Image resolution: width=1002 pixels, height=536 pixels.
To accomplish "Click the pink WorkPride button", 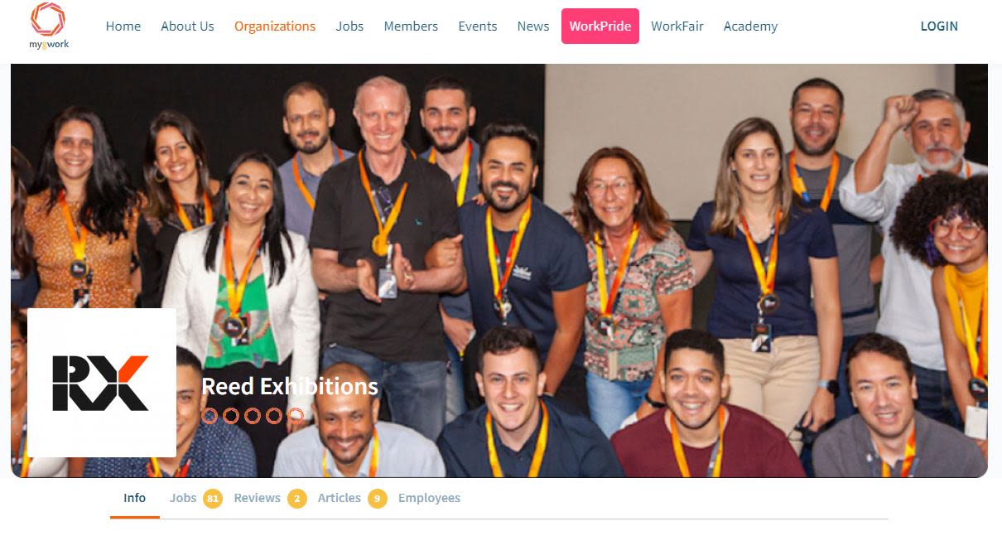I will (600, 26).
